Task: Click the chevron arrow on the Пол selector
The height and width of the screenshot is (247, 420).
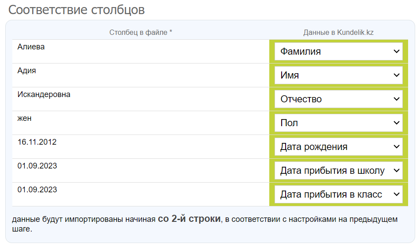Action: coord(395,123)
